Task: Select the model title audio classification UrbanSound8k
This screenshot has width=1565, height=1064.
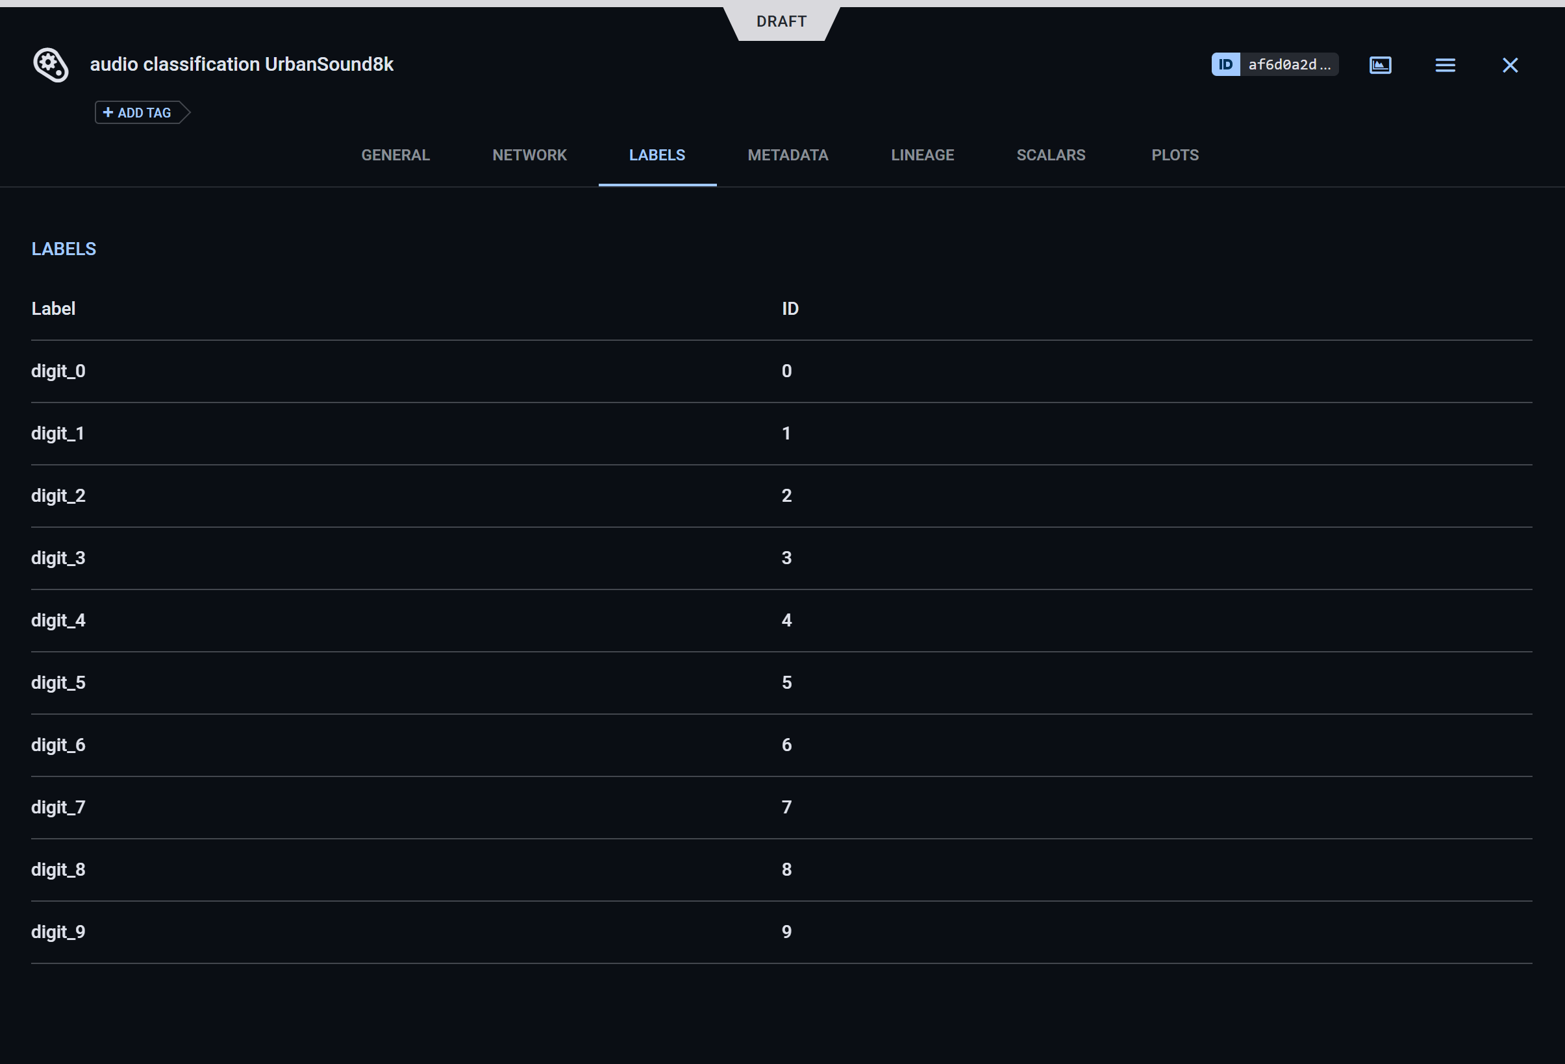Action: coord(242,64)
